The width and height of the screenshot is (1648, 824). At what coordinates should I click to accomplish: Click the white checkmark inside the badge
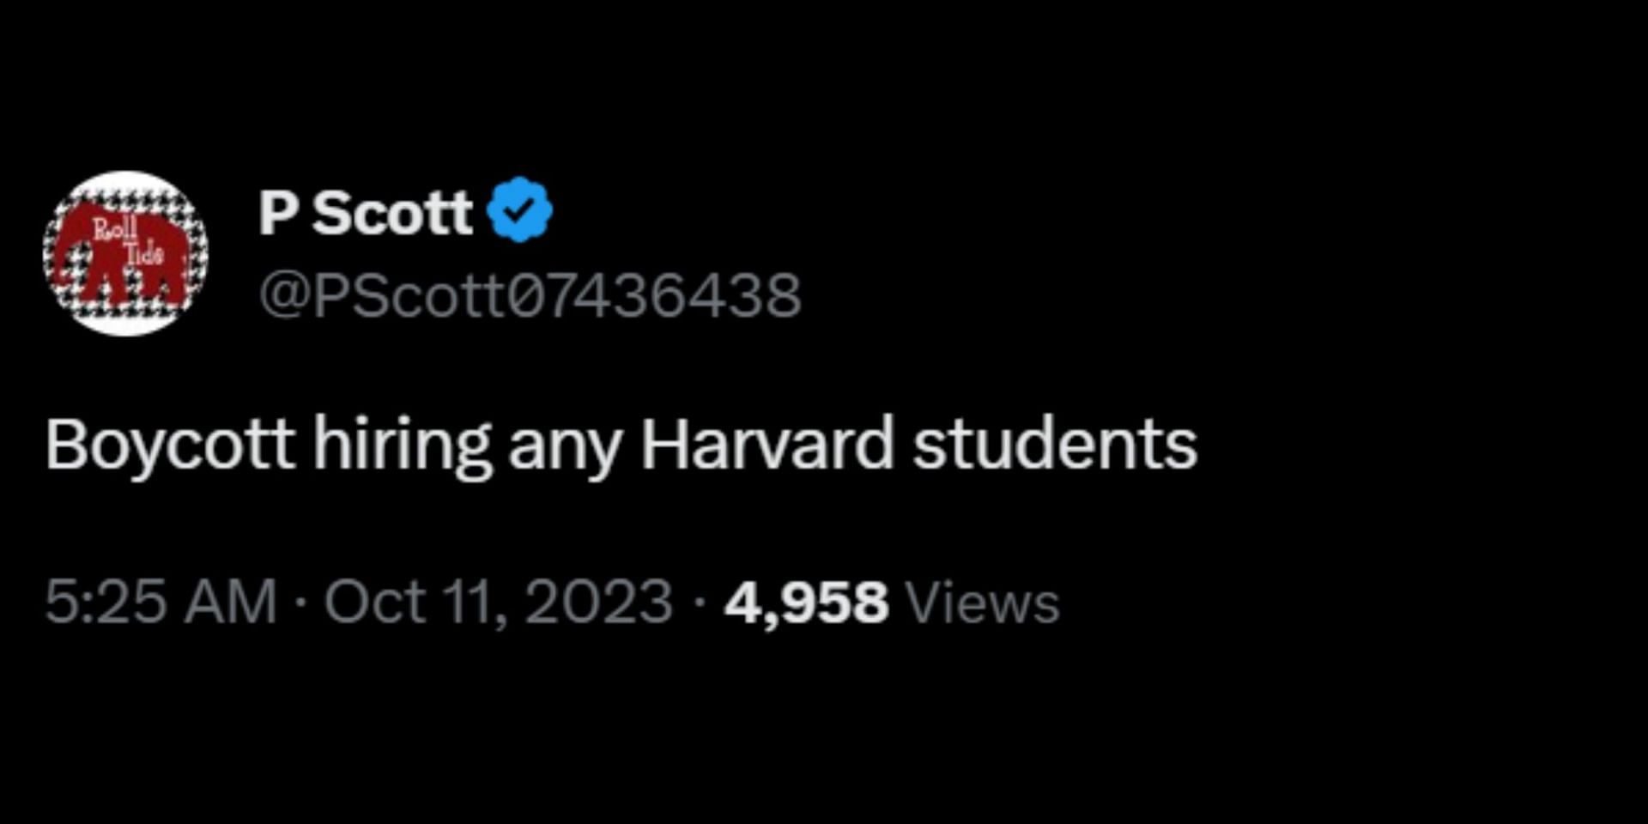tap(520, 209)
